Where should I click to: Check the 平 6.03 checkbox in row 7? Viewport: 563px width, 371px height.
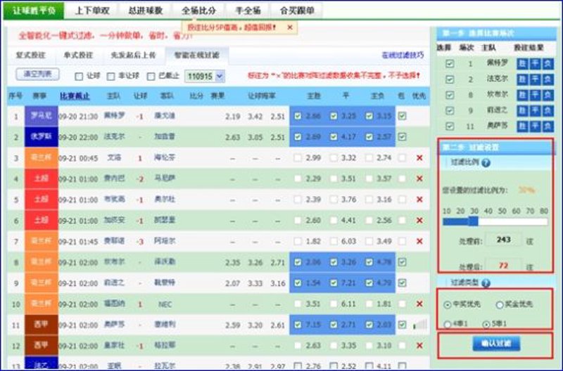334,241
